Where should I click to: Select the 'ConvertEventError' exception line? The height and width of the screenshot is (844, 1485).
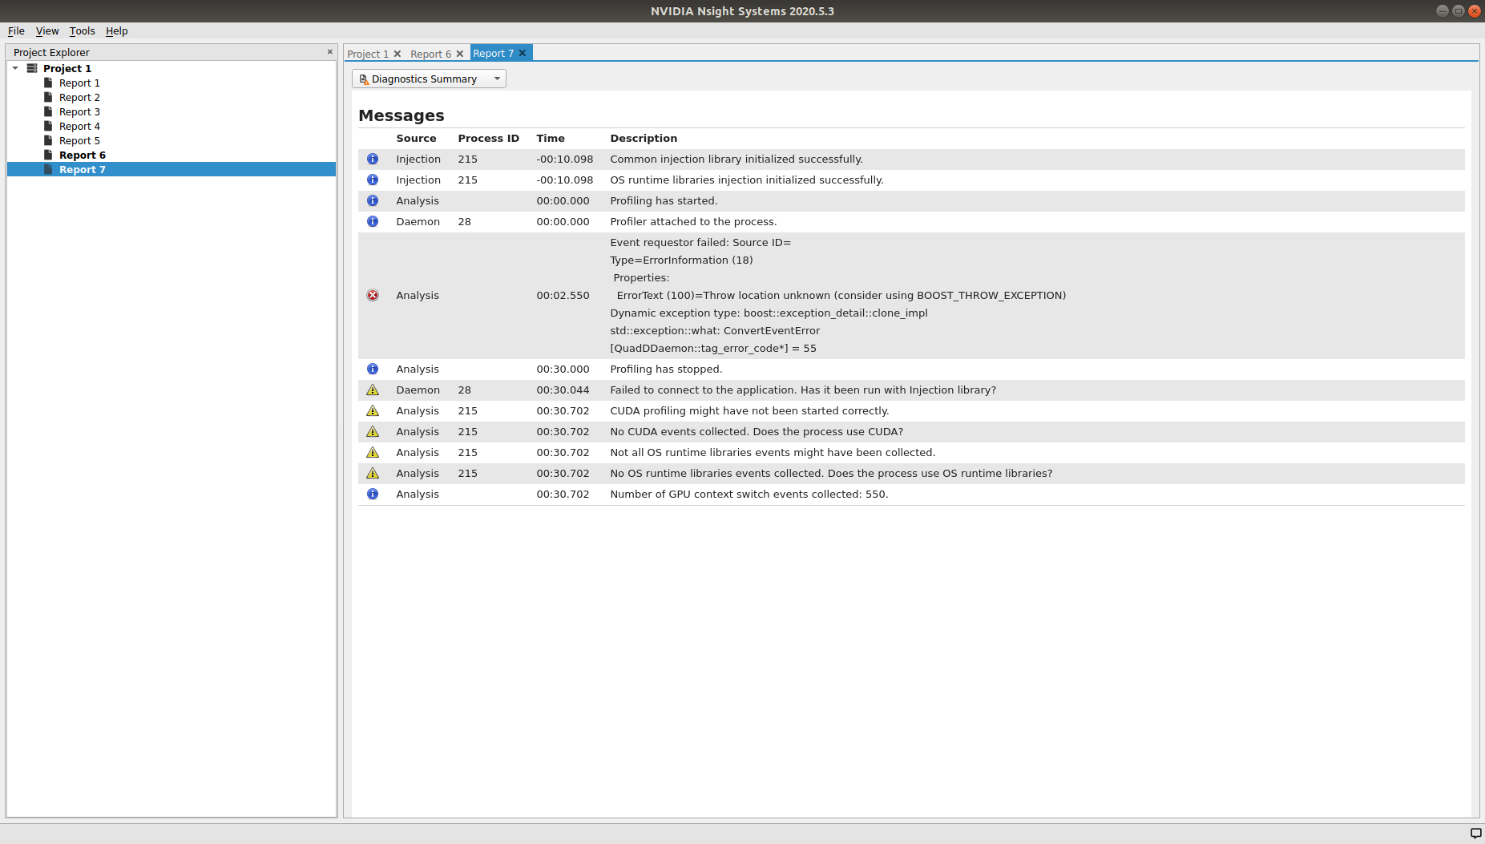(x=715, y=331)
